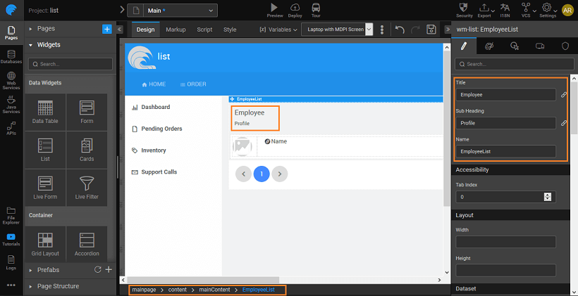Open the Laptop with MDPI Screen dropdown
Viewport: 578px width, 296px height.
click(337, 30)
